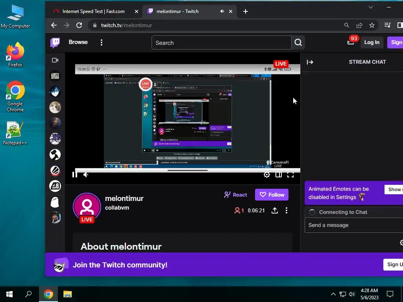The image size is (403, 302).
Task: Click the Show button on emotes notice
Action: tap(394, 190)
